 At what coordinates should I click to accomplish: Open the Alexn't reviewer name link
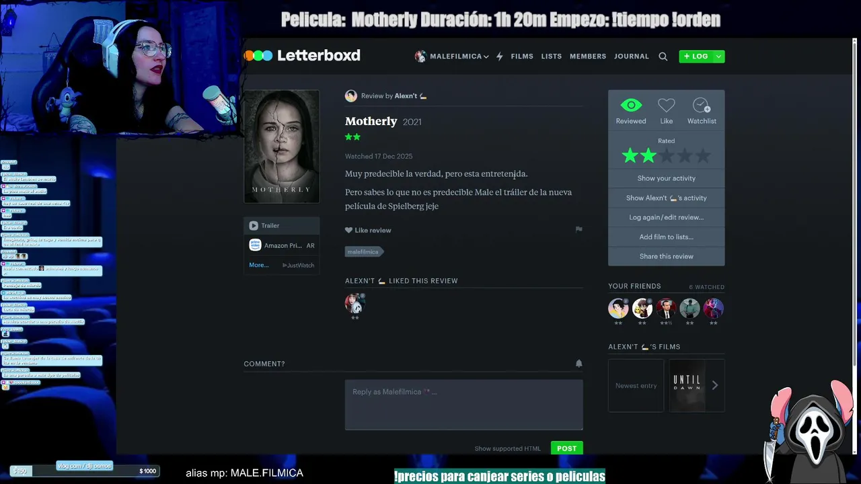[411, 96]
